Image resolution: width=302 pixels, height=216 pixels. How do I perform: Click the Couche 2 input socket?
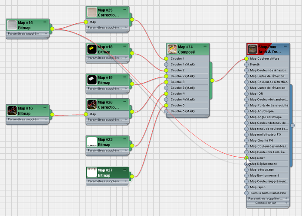(x=166, y=70)
